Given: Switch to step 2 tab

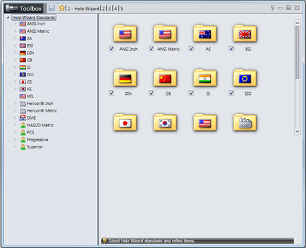Looking at the screenshot, I should (x=104, y=9).
